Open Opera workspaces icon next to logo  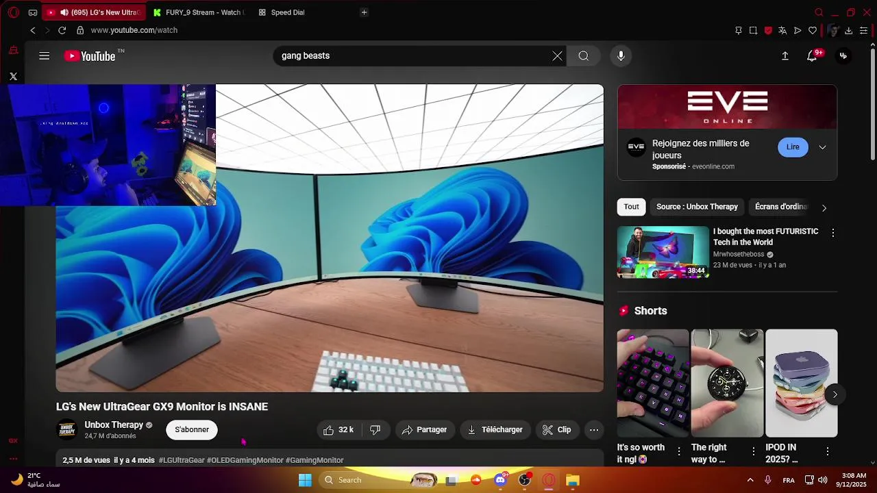click(32, 12)
